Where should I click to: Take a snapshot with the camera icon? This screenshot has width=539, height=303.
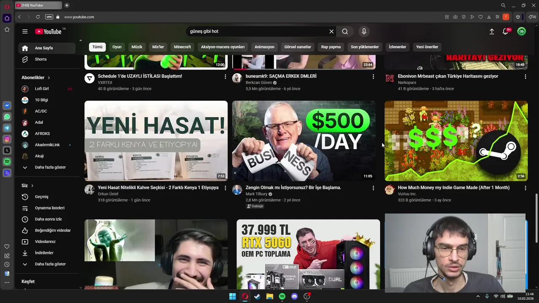[455, 17]
